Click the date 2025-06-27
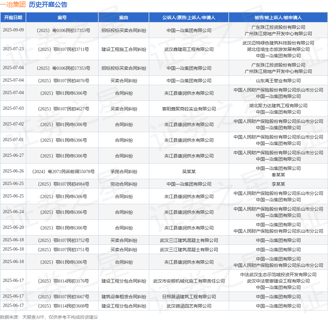The height and width of the screenshot is (320, 328). tap(13, 155)
